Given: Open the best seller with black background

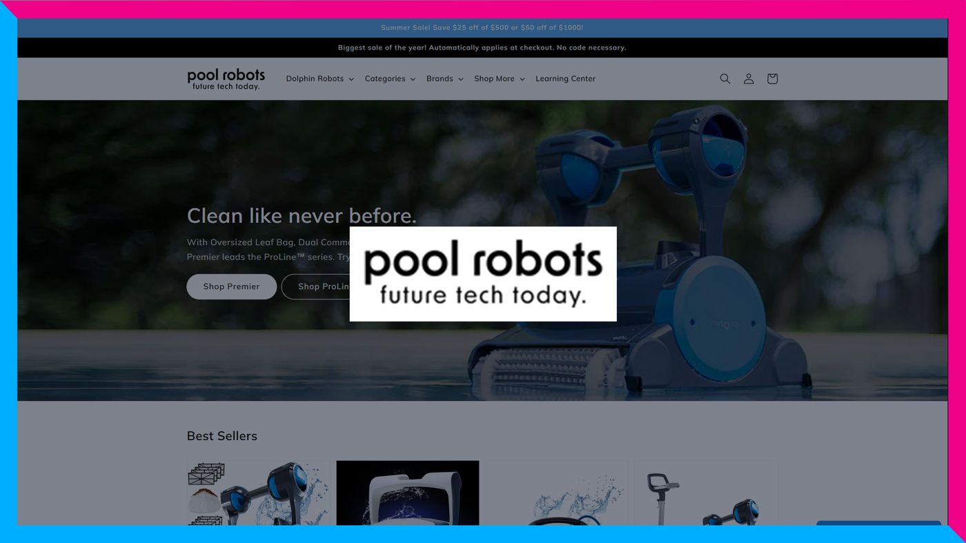Looking at the screenshot, I should pyautogui.click(x=408, y=493).
